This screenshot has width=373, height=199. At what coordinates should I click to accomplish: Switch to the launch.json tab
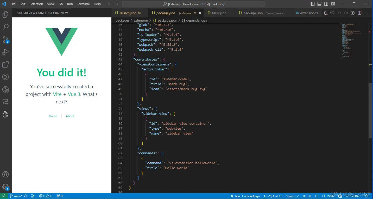point(129,13)
